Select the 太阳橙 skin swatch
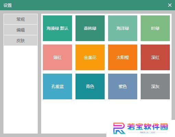Viewport: 175px width, 137px height. tap(122, 57)
